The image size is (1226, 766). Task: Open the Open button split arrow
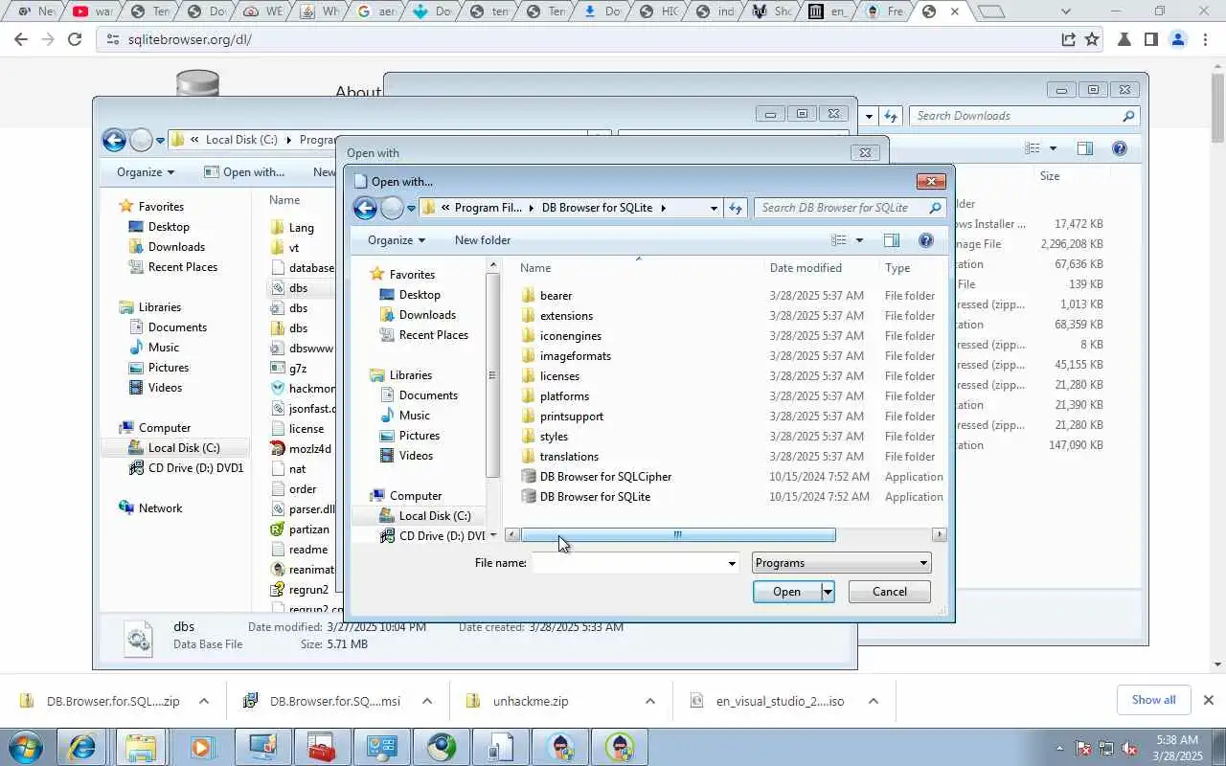828,592
